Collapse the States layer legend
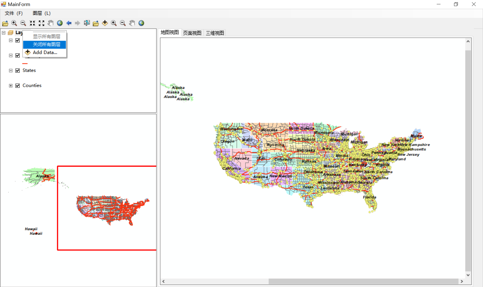Viewport: 483px width, 287px height. coord(11,70)
